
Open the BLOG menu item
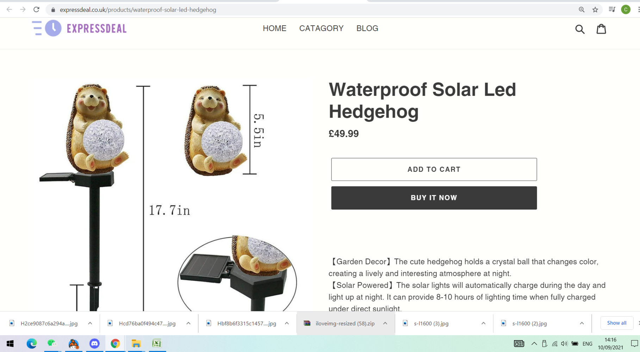367,28
